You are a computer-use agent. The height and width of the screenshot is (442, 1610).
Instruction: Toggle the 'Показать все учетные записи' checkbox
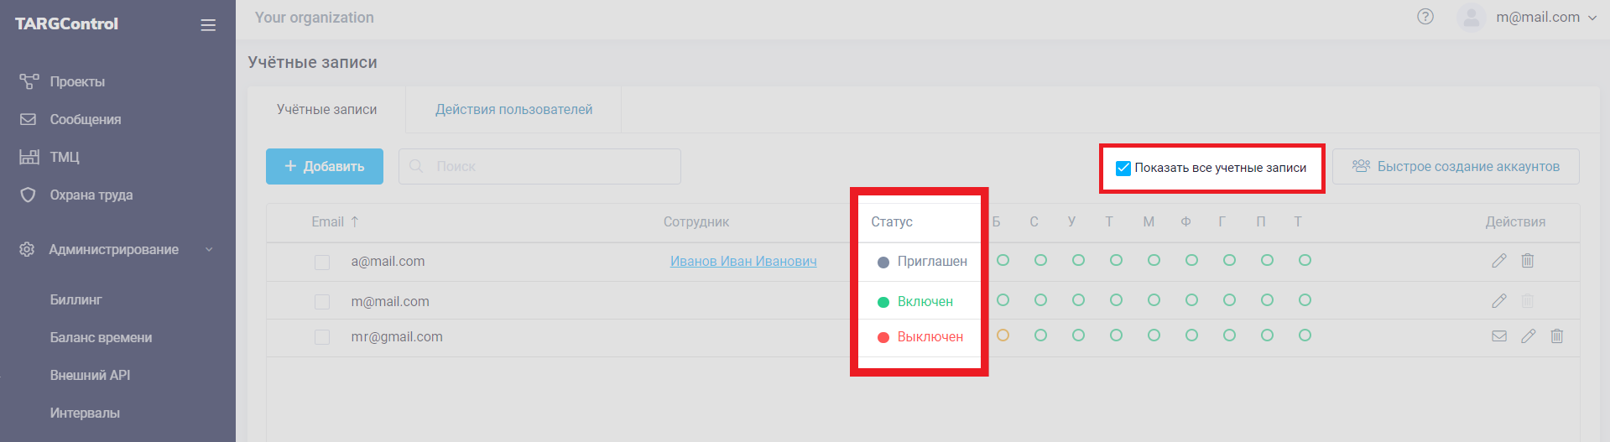[1123, 168]
